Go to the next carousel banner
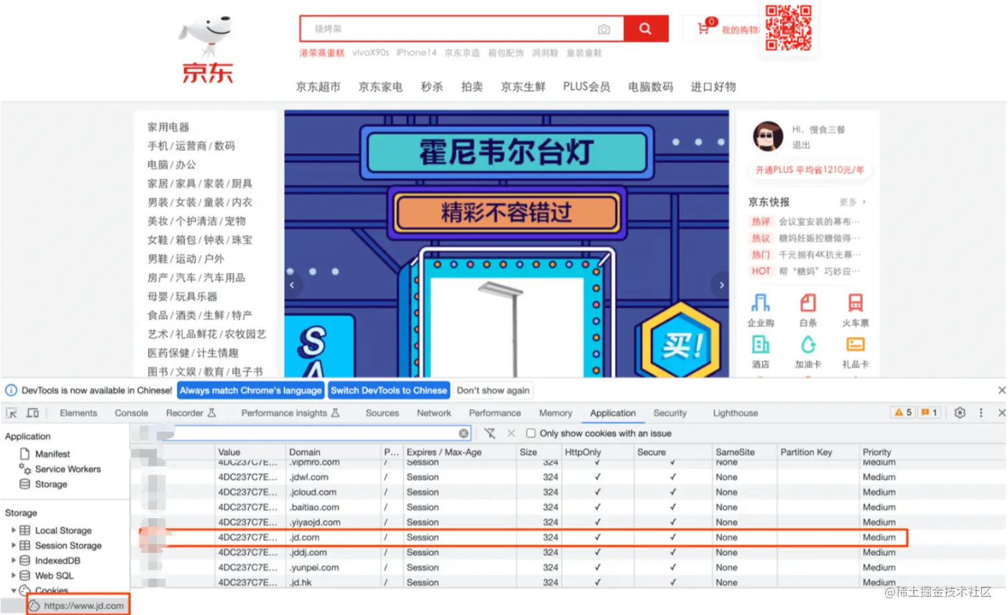 click(721, 285)
